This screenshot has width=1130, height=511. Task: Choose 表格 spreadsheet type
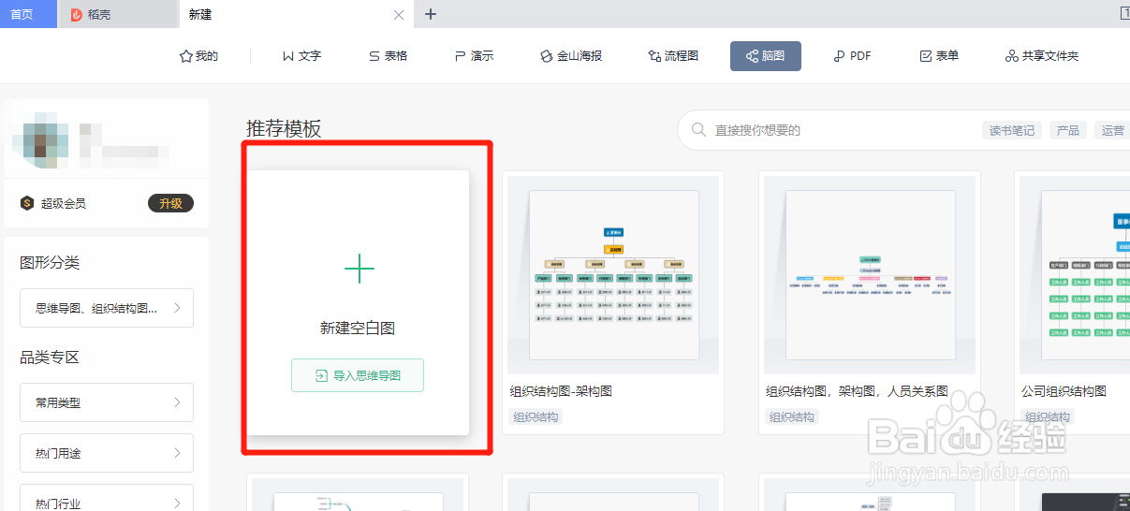388,56
